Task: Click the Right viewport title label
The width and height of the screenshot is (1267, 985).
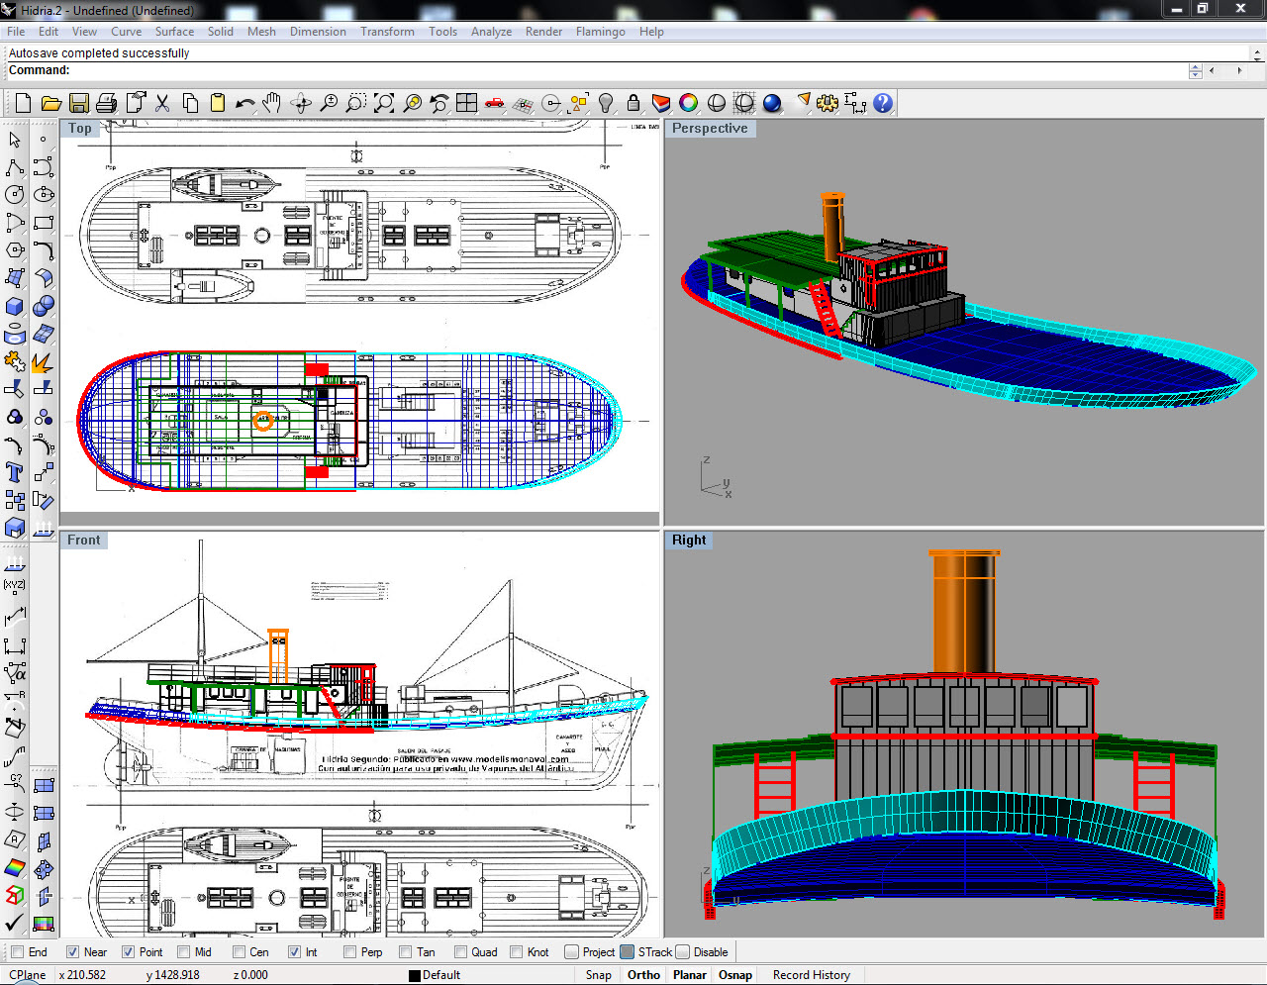Action: pos(689,540)
